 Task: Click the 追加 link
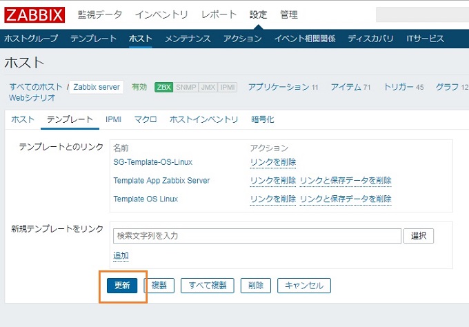[x=121, y=255]
